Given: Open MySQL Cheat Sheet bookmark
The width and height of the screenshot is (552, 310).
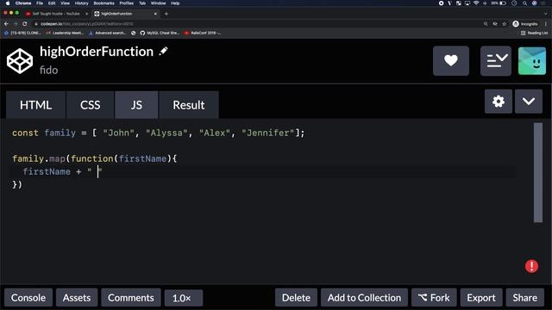Looking at the screenshot, I should [160, 33].
